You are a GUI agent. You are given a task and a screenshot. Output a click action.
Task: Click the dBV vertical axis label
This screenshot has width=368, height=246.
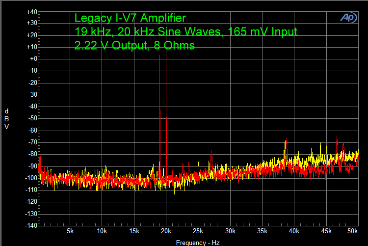tap(6, 119)
